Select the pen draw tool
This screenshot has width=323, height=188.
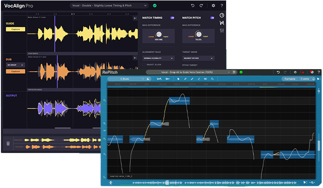pos(185,79)
